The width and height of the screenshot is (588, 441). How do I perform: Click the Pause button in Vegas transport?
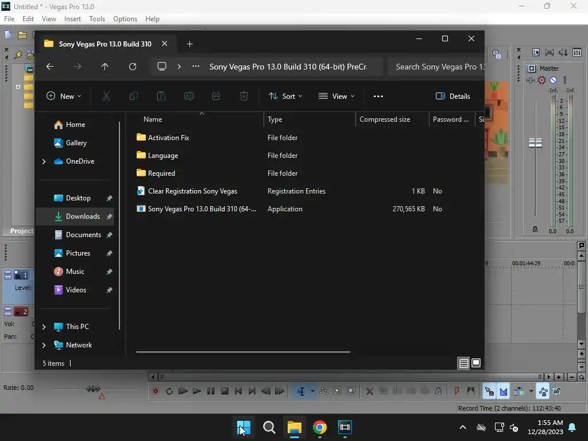(211, 391)
